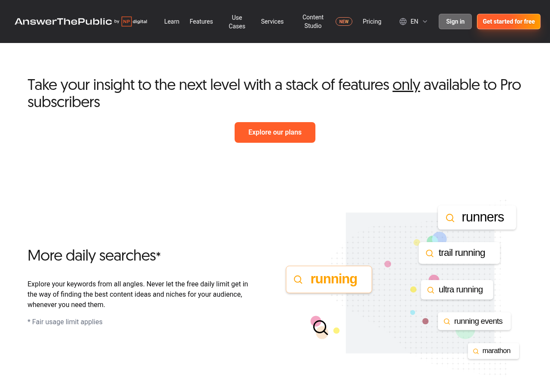
Task: Open the Features menu
Action: (201, 21)
